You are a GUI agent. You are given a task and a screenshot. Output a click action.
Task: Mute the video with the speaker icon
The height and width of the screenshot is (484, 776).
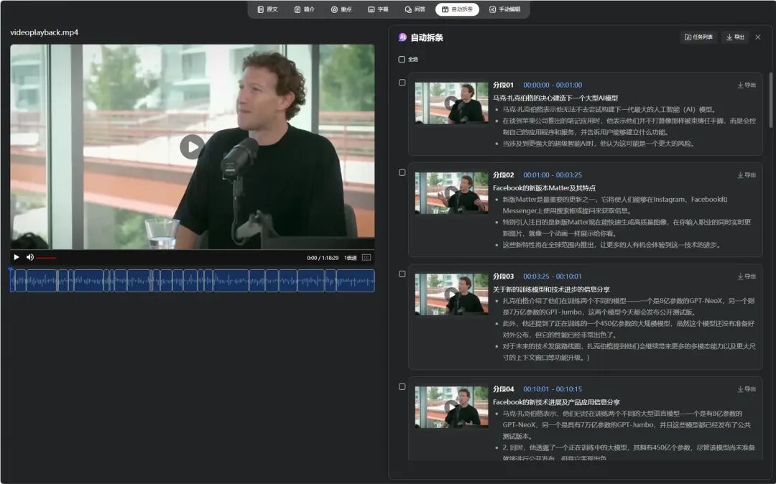pos(29,257)
